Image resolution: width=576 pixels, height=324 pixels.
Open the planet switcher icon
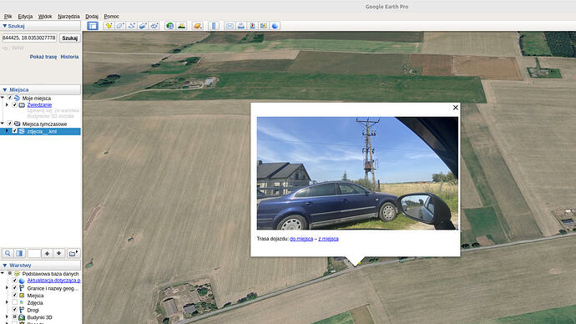[197, 26]
